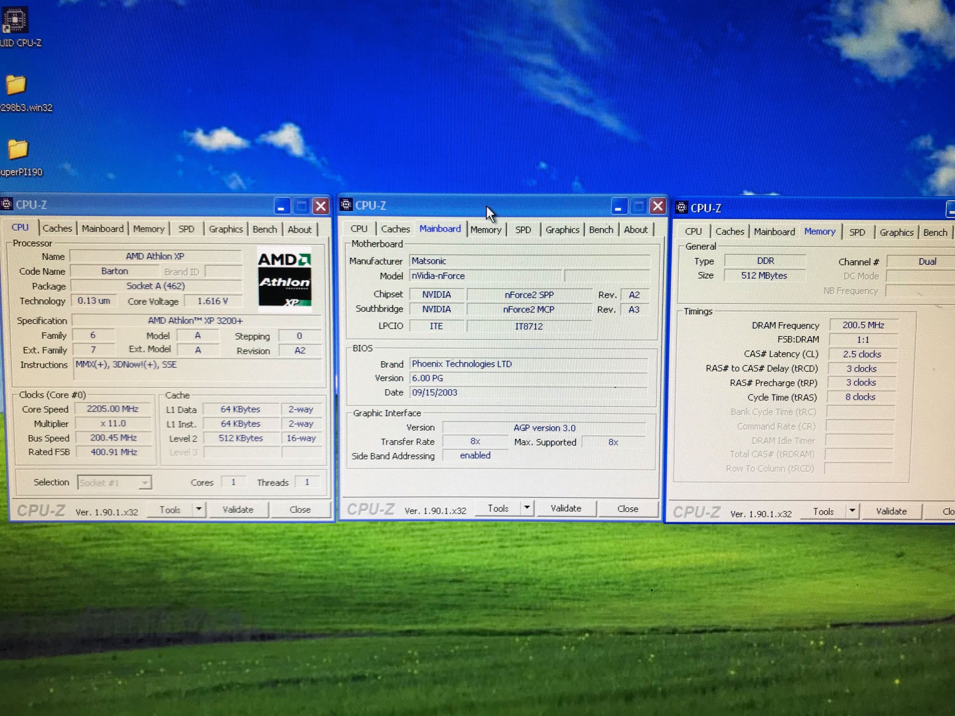Close the middle CPU-Z window with X
Viewport: 955px width, 716px height.
tap(657, 206)
